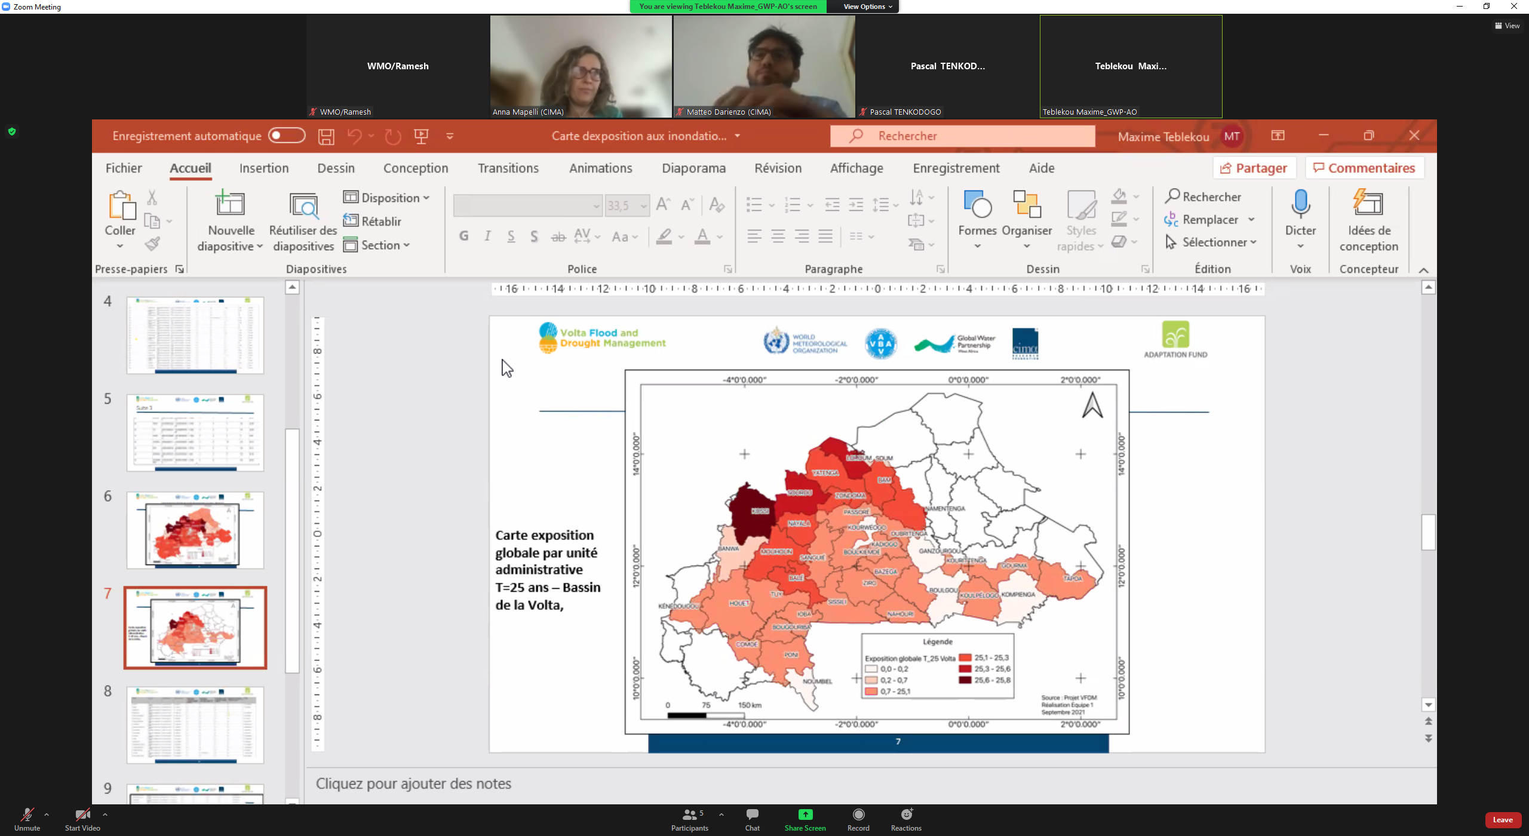Click Start Video in Zoom toolbar

tap(82, 819)
